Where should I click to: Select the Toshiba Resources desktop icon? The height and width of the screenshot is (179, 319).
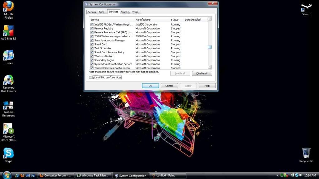tap(8, 109)
